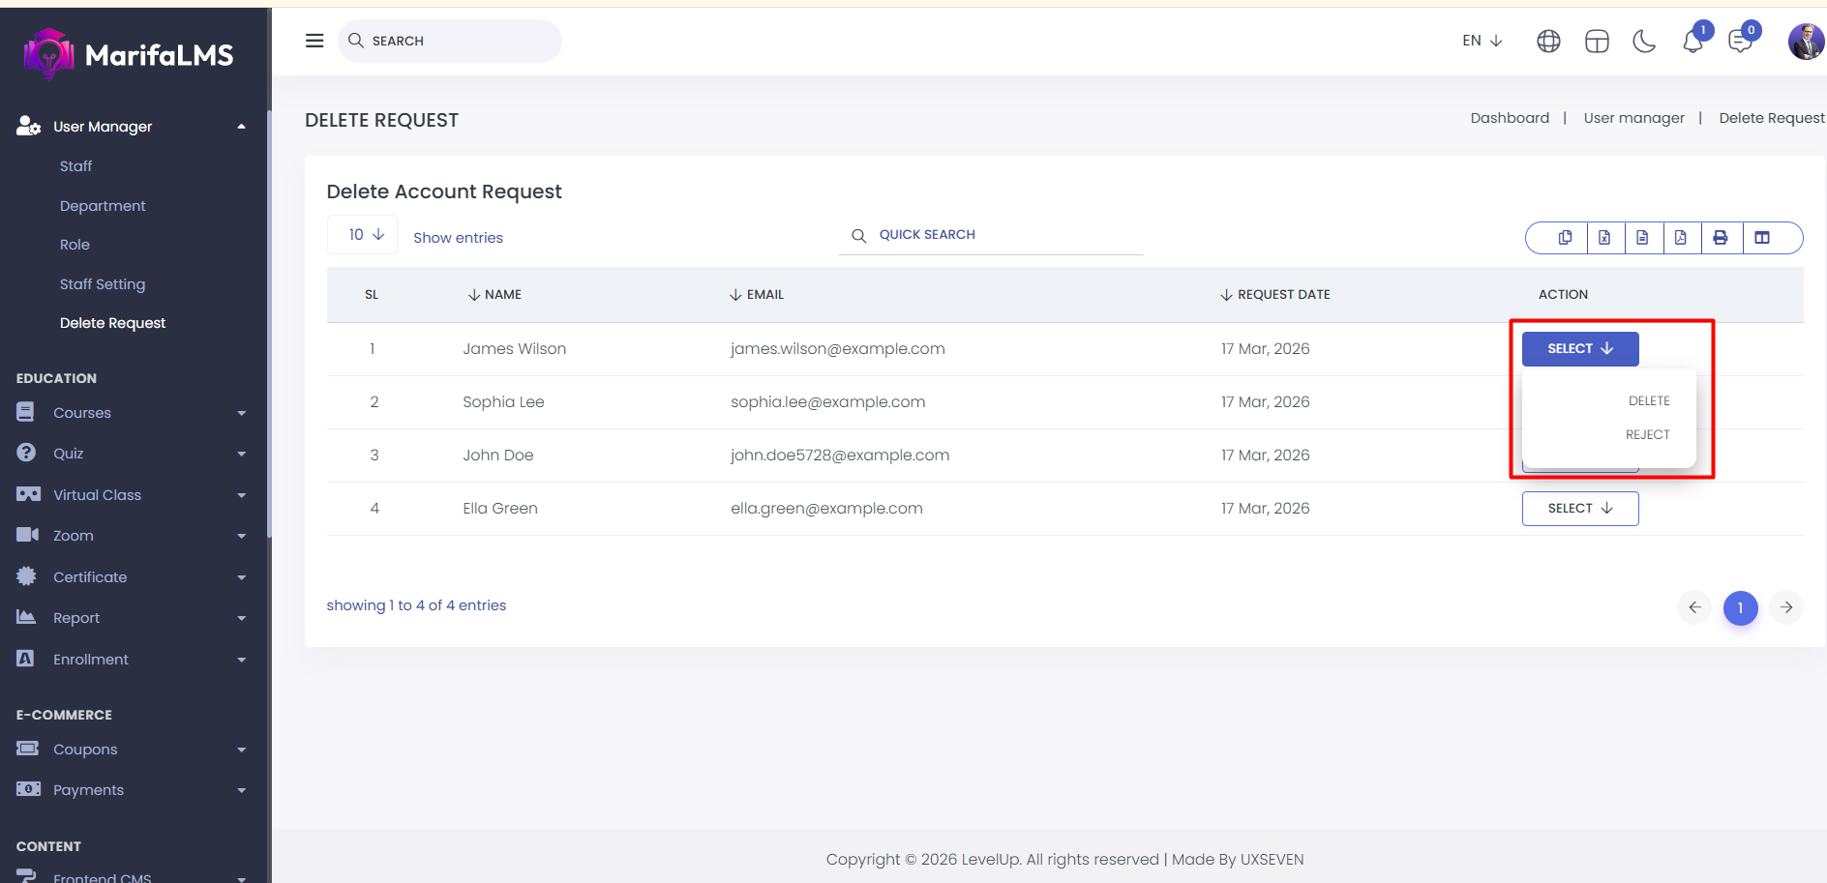Click the Select button for Ella Green
The image size is (1827, 883).
pos(1579,509)
